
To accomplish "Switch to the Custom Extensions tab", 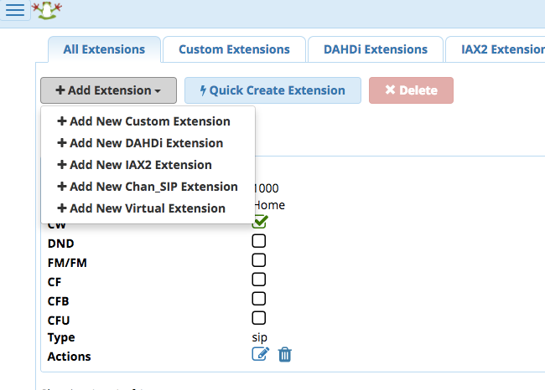I will pos(234,49).
